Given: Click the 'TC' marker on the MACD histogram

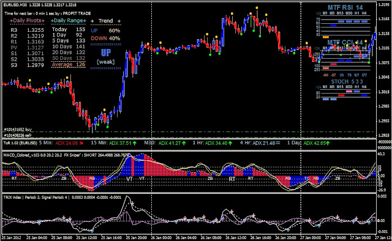Looking at the screenshot, I should [x=306, y=179].
